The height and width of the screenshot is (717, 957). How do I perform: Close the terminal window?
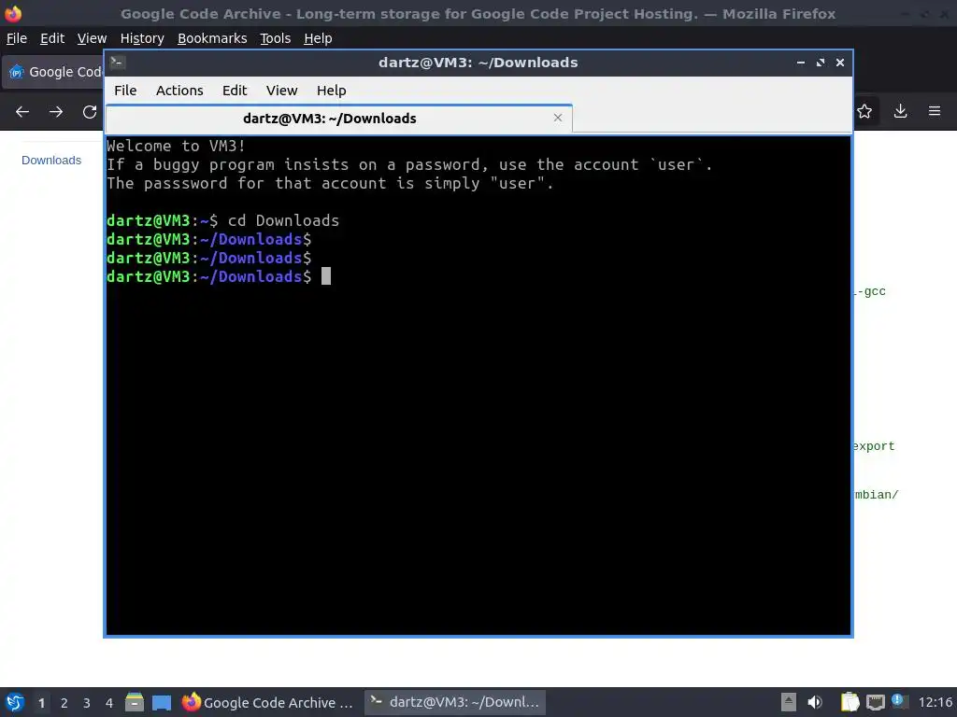click(x=840, y=63)
